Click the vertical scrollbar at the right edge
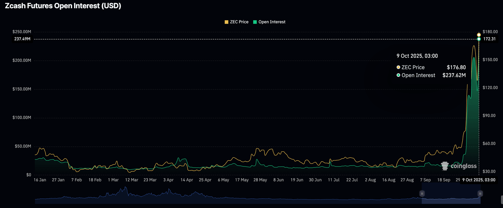The width and height of the screenshot is (503, 208). [x=501, y=198]
